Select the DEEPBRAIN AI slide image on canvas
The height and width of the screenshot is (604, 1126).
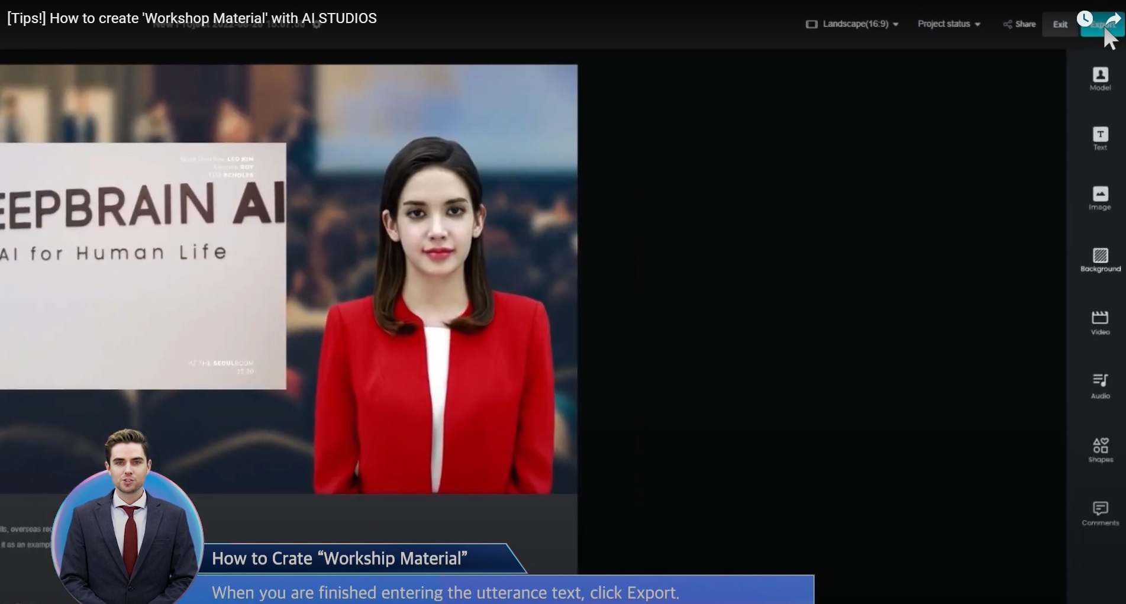coord(143,266)
